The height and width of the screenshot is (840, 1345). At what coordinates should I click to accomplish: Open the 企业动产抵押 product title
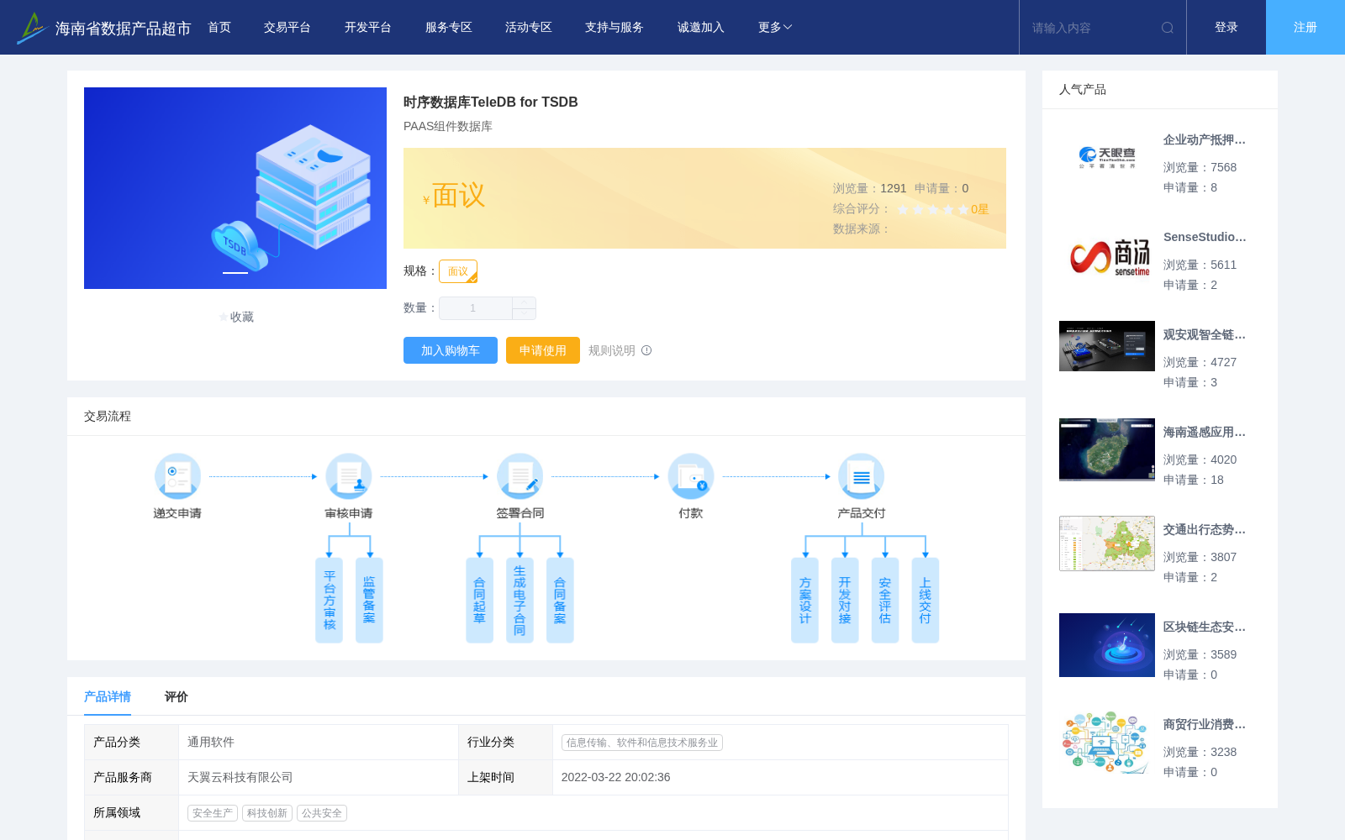[1205, 139]
